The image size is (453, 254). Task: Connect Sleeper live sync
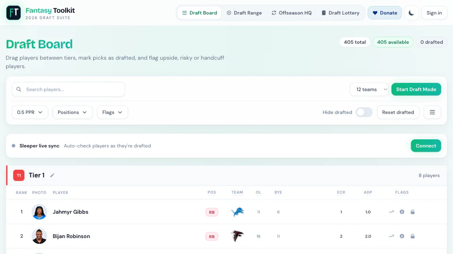(426, 146)
